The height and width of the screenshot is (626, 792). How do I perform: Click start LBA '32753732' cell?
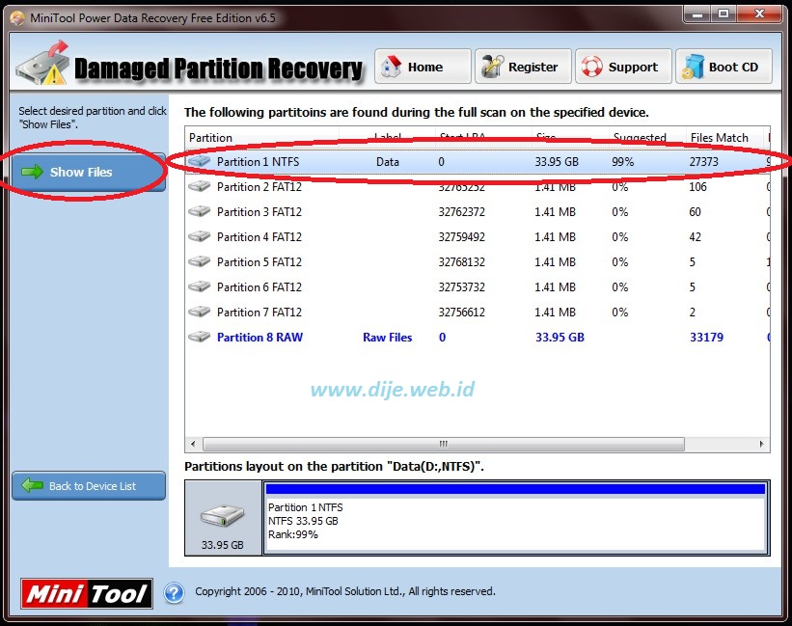(x=461, y=286)
